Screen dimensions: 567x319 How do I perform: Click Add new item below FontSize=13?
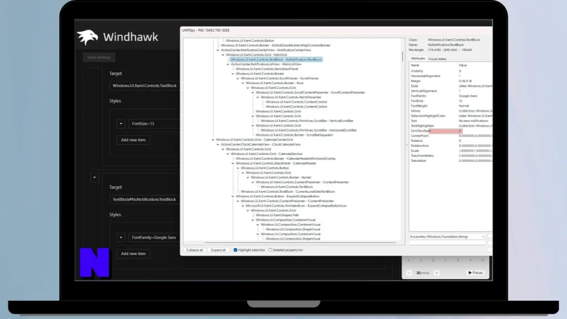tap(133, 140)
